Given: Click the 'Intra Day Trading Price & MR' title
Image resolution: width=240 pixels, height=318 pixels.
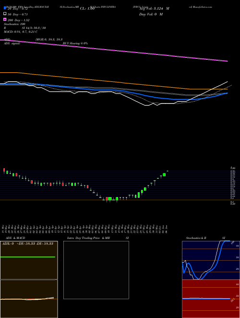Looking at the screenshot, I should click(88, 238).
